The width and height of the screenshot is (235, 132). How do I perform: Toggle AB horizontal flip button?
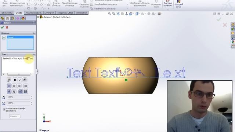point(21,91)
